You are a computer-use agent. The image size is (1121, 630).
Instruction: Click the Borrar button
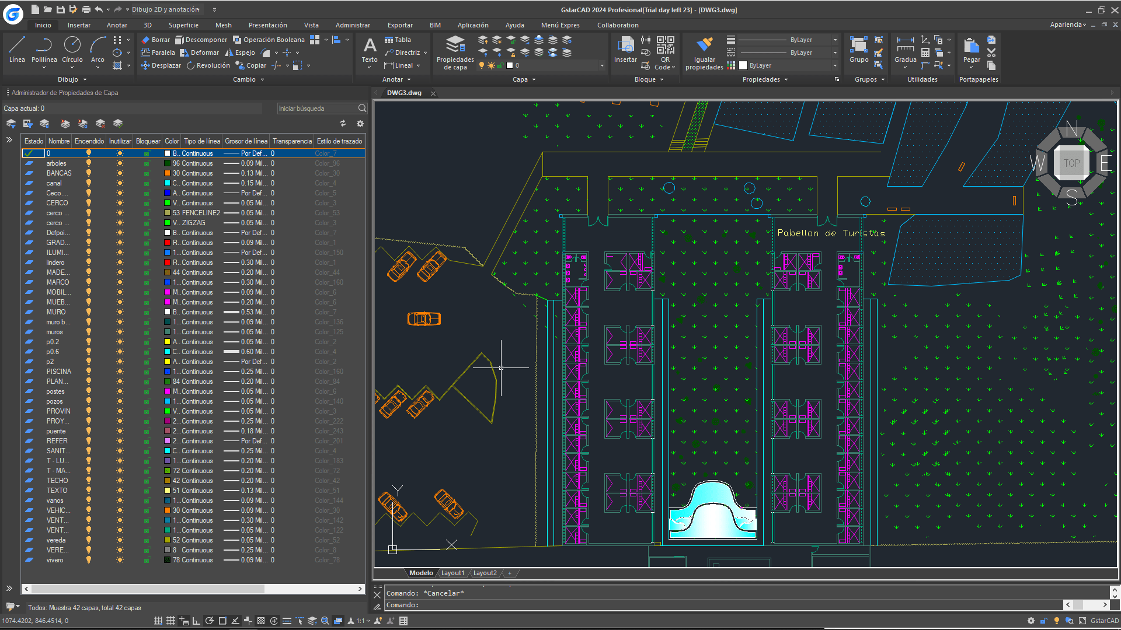155,40
